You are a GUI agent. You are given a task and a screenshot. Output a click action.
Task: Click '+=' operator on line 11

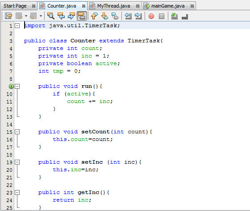(92, 101)
